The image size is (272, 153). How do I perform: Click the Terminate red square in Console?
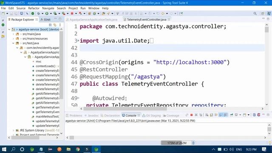point(192,115)
